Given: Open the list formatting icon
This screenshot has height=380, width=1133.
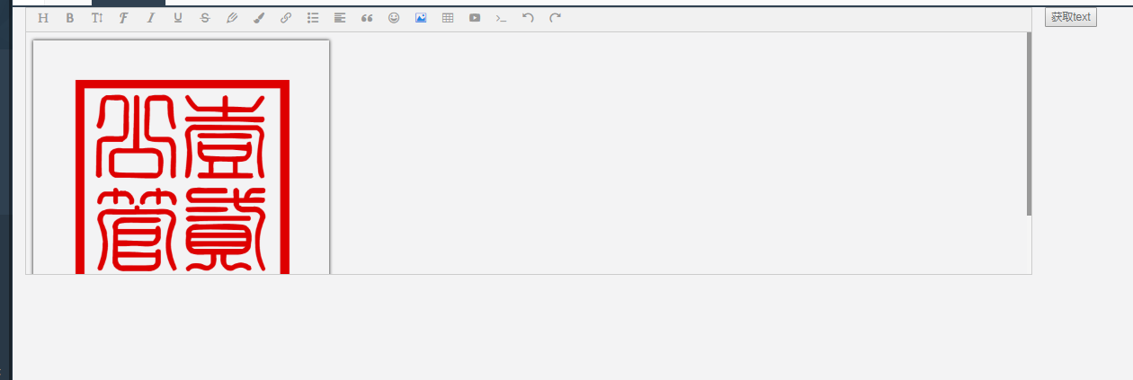Looking at the screenshot, I should click(313, 18).
